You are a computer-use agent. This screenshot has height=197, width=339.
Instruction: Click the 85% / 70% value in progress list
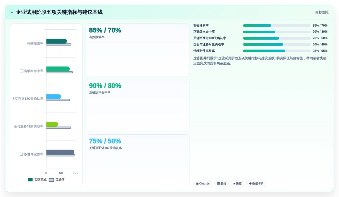click(x=320, y=26)
